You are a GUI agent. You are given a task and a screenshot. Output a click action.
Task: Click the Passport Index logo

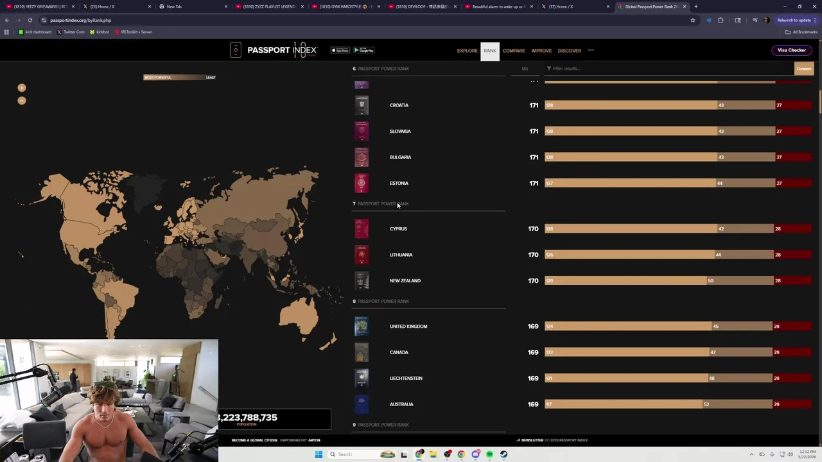274,50
